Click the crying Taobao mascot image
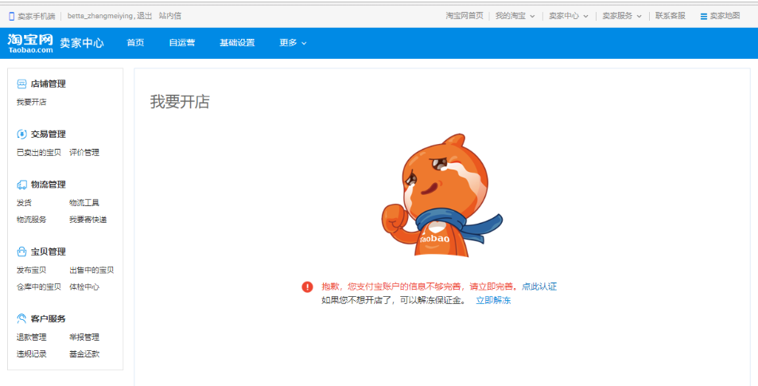The image size is (758, 386). (x=442, y=196)
